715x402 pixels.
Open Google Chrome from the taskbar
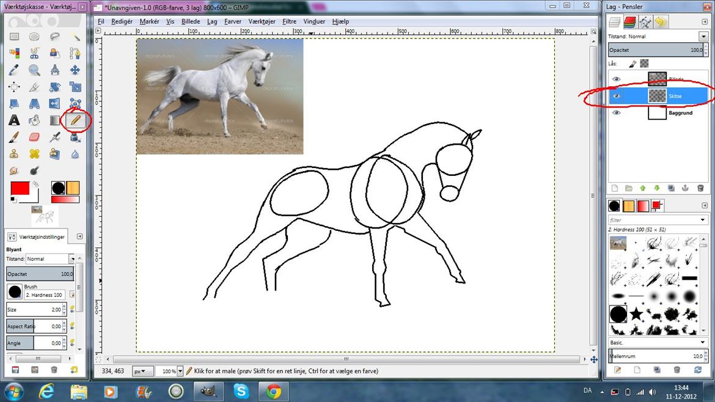pyautogui.click(x=273, y=391)
